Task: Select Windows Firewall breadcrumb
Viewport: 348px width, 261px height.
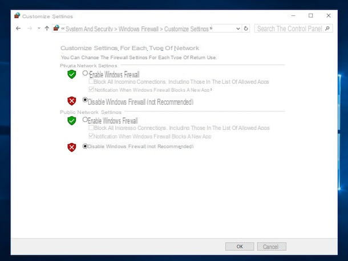Action: coord(139,29)
